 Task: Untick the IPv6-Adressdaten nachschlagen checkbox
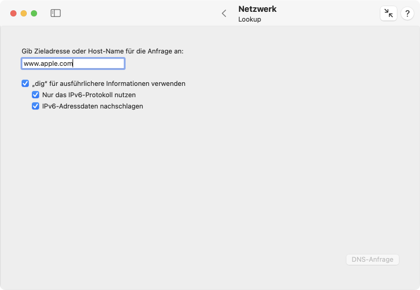(x=36, y=106)
